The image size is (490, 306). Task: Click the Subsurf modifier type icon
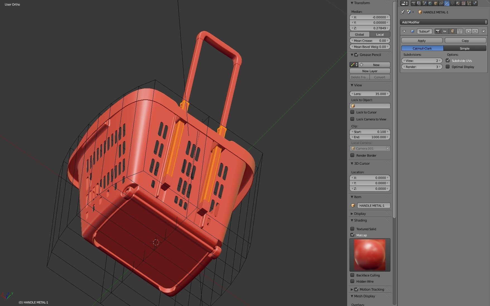(412, 31)
